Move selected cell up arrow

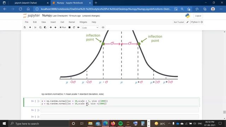[x=51, y=28]
